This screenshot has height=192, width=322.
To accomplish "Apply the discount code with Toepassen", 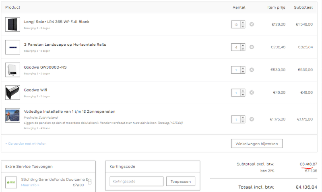I will (181, 181).
